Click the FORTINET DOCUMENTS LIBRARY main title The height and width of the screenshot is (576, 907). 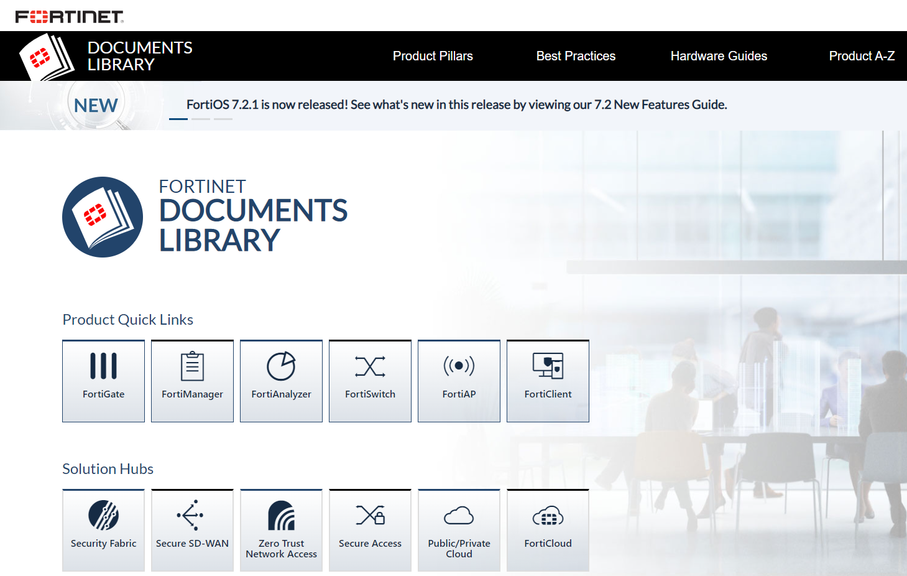[x=253, y=216]
